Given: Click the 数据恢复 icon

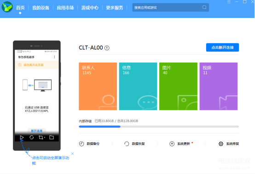Looking at the screenshot, I should point(127,144).
